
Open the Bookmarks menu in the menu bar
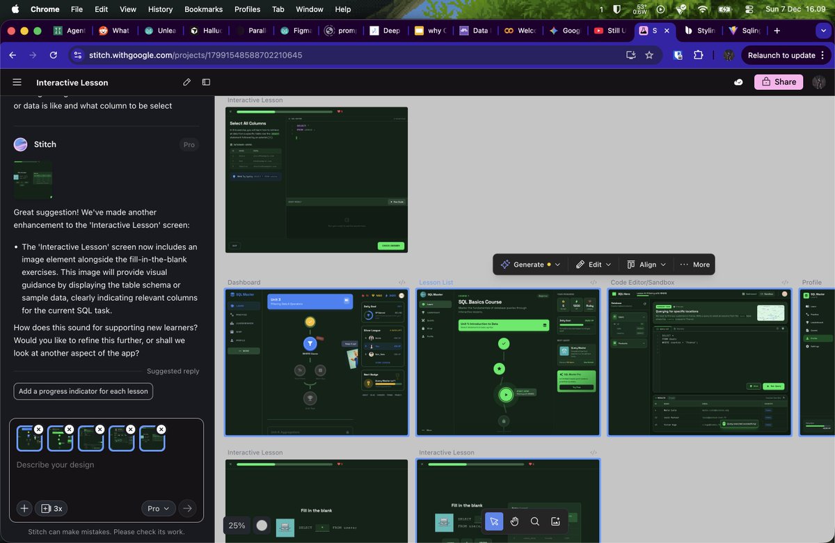202,9
